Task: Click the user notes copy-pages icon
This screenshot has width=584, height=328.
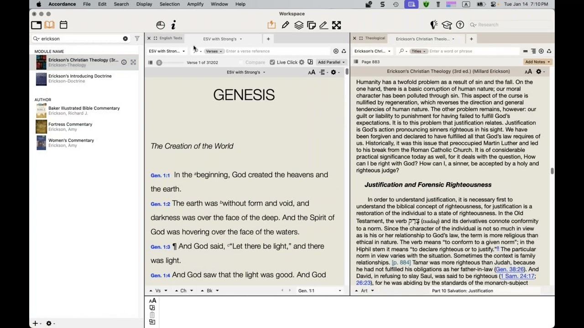Action: tap(312, 25)
